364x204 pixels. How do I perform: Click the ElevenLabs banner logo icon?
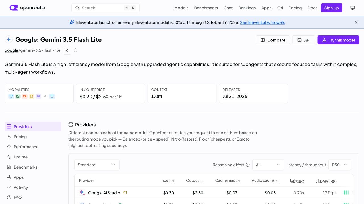click(72, 22)
